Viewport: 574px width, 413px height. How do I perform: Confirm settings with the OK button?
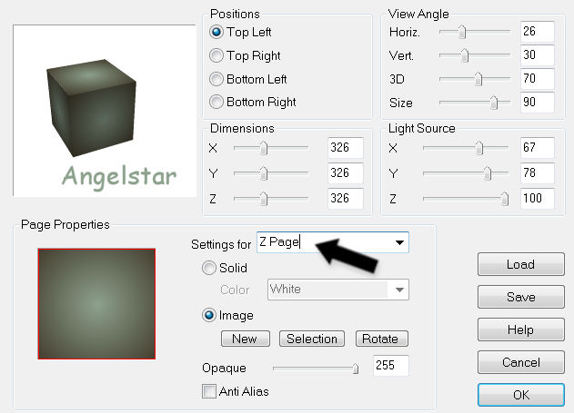point(519,395)
